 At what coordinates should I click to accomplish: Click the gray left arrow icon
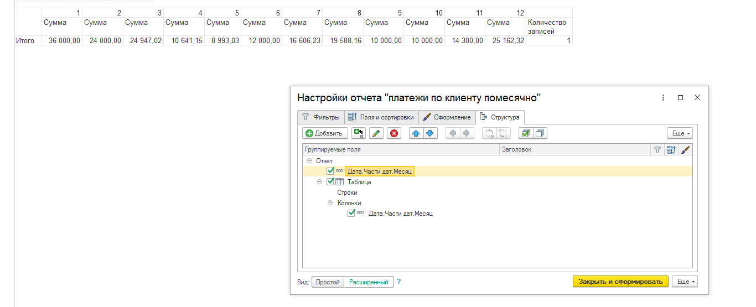pos(453,133)
